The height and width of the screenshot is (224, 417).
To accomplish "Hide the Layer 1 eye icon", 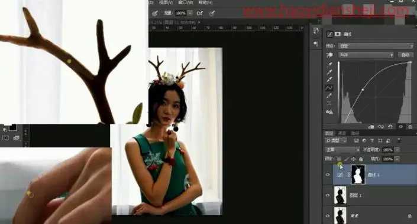I will (327, 195).
